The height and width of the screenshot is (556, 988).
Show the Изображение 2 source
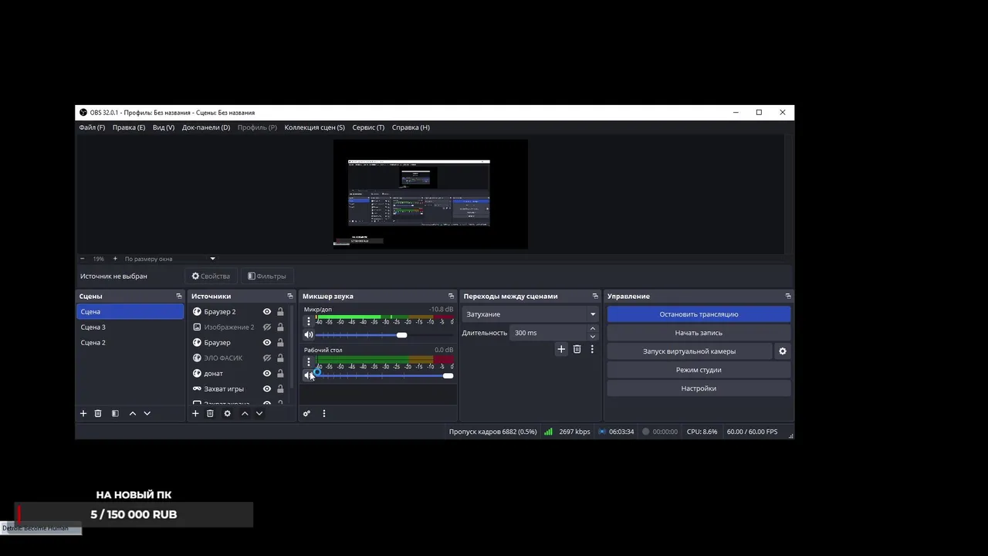267,327
